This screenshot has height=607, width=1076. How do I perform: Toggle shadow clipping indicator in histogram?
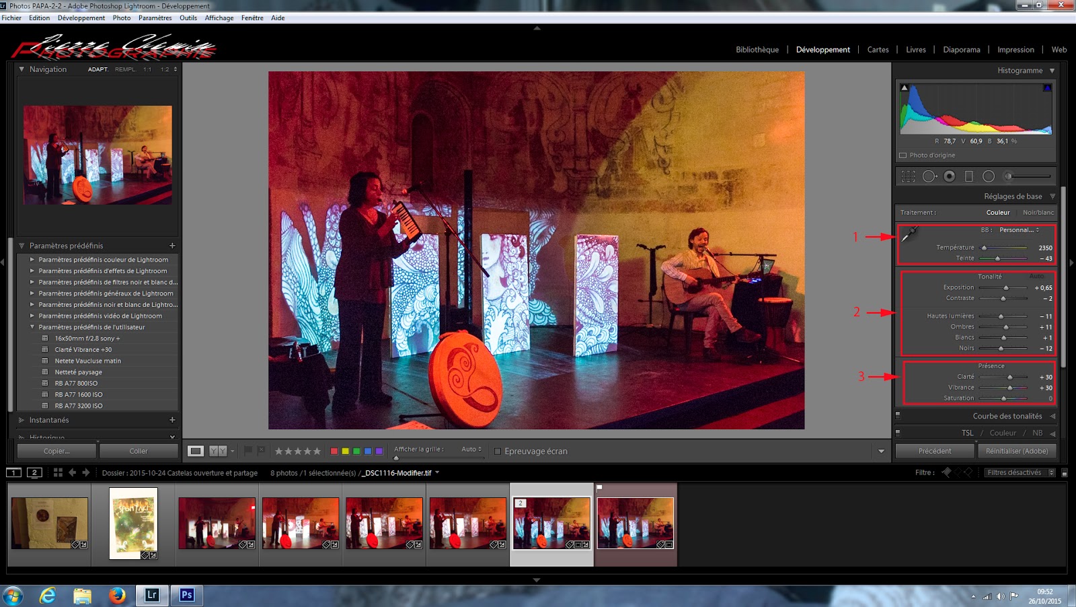click(x=905, y=87)
